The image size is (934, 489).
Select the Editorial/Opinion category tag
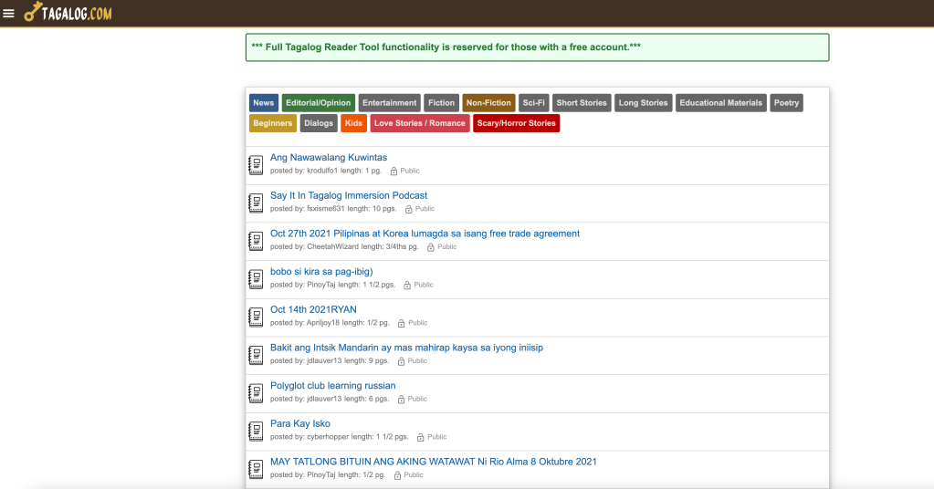coord(319,103)
